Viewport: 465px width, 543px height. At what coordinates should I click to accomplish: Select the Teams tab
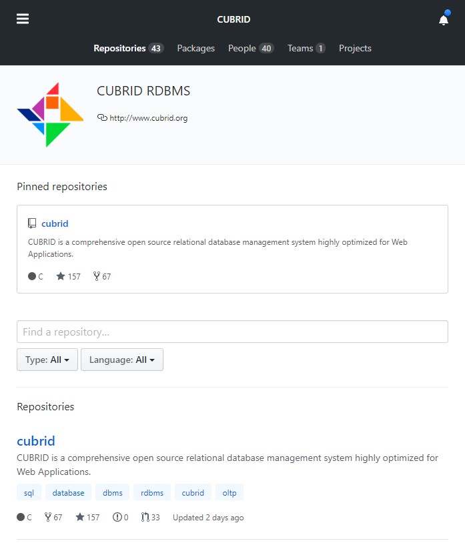(306, 48)
